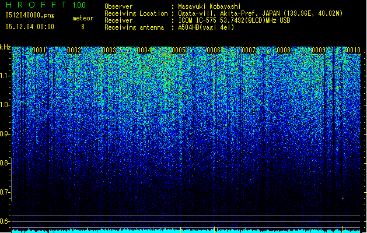367x233 pixels.
Task: Click the 0002 minute marker
Action: point(74,50)
